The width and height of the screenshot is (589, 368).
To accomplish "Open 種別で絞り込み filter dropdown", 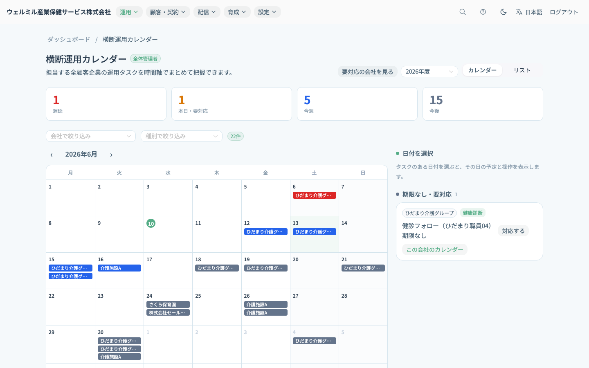I will tap(181, 136).
